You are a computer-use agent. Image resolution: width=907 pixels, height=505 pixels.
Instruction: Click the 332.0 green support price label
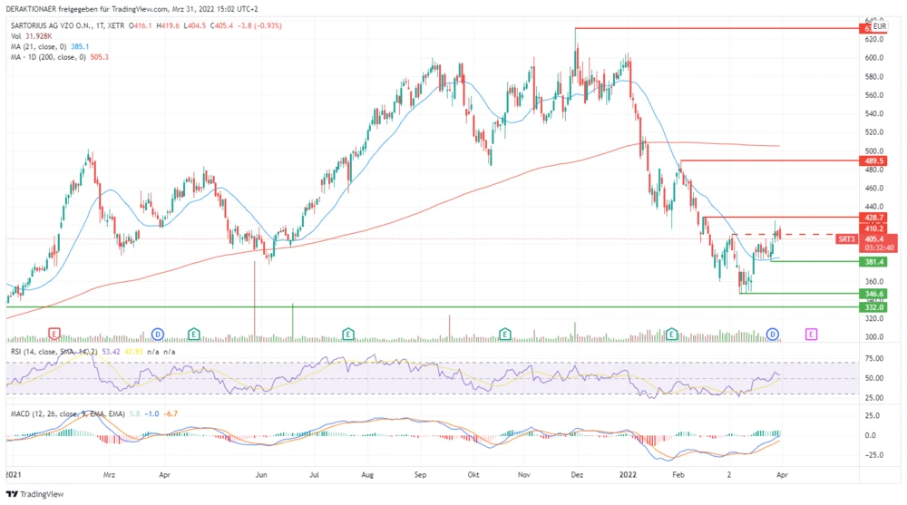coord(875,307)
